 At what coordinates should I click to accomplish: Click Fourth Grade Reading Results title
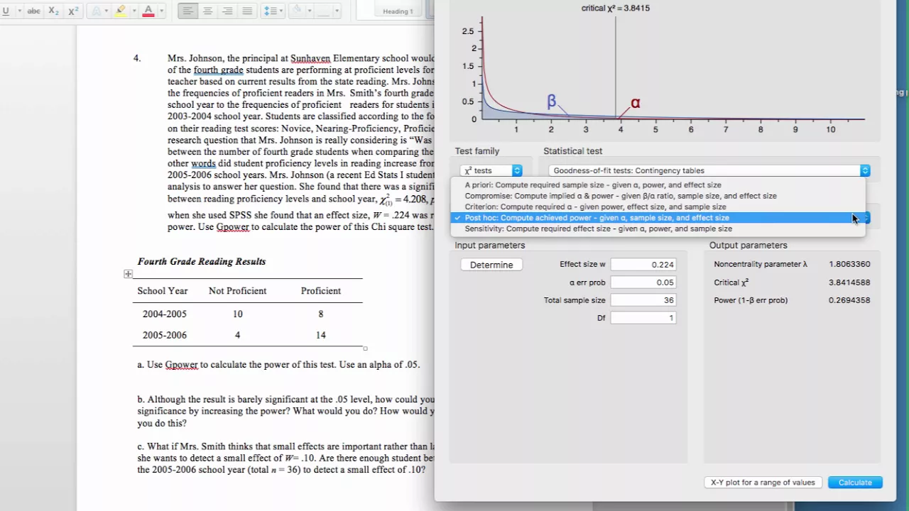coord(202,261)
